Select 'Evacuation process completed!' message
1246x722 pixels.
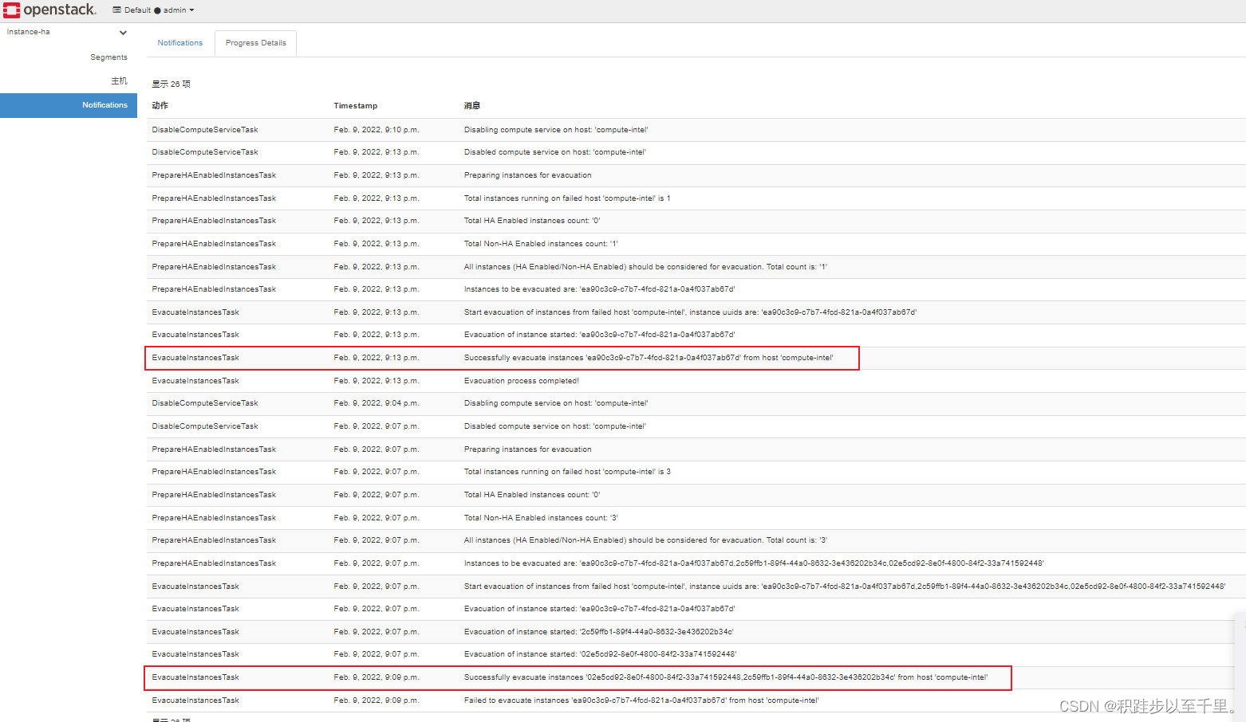(522, 381)
